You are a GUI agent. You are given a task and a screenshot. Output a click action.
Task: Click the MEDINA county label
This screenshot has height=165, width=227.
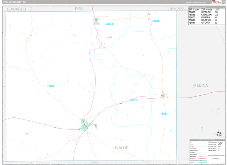pos(201,86)
